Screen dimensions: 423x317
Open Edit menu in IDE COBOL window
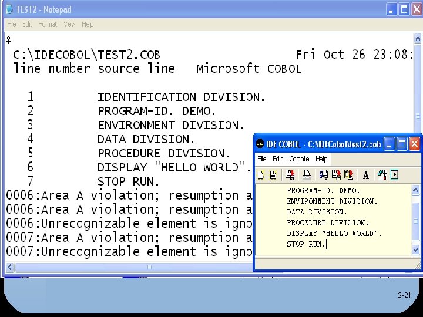[x=277, y=159]
